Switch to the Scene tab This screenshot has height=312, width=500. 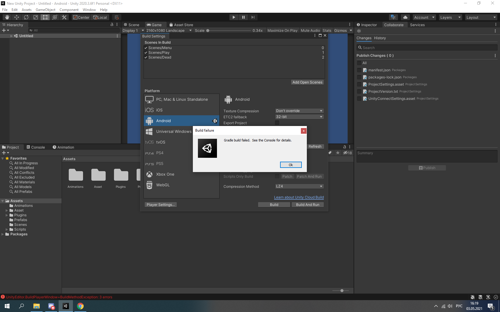(132, 25)
